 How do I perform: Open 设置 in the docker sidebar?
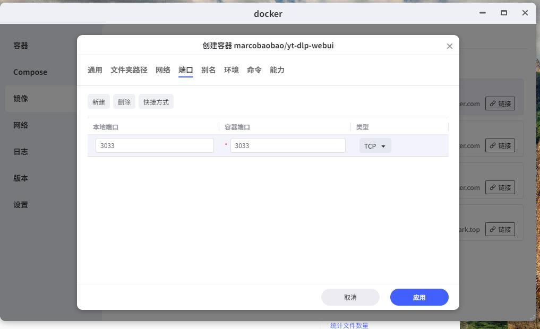point(21,205)
